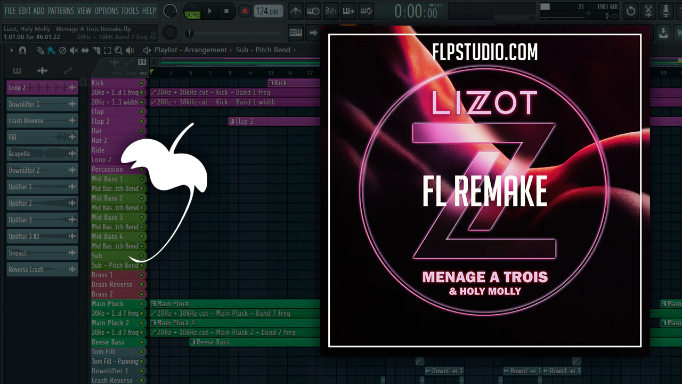The width and height of the screenshot is (682, 384).
Task: Open the VIEW menu
Action: click(84, 11)
